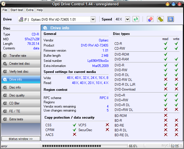Click the write speeds list value
Image resolution: width=184 pixels, height=149 pixels.
pyautogui.click(x=87, y=78)
